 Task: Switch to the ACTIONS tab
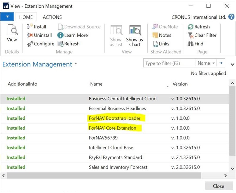tap(52, 17)
